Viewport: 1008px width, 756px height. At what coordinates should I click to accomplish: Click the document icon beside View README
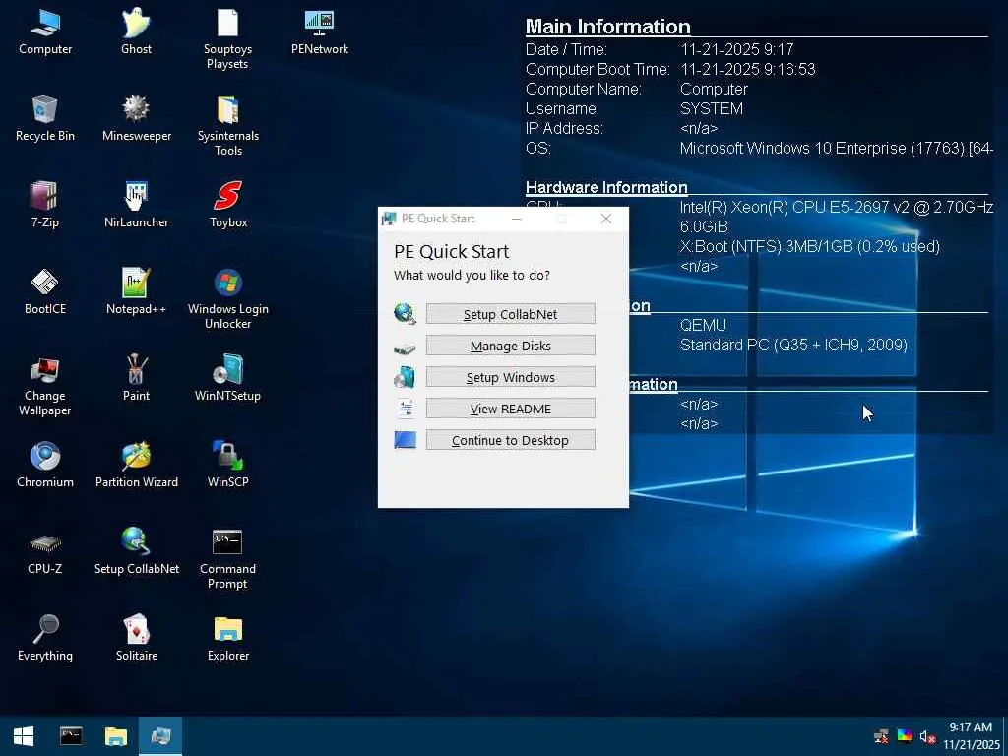pyautogui.click(x=406, y=409)
